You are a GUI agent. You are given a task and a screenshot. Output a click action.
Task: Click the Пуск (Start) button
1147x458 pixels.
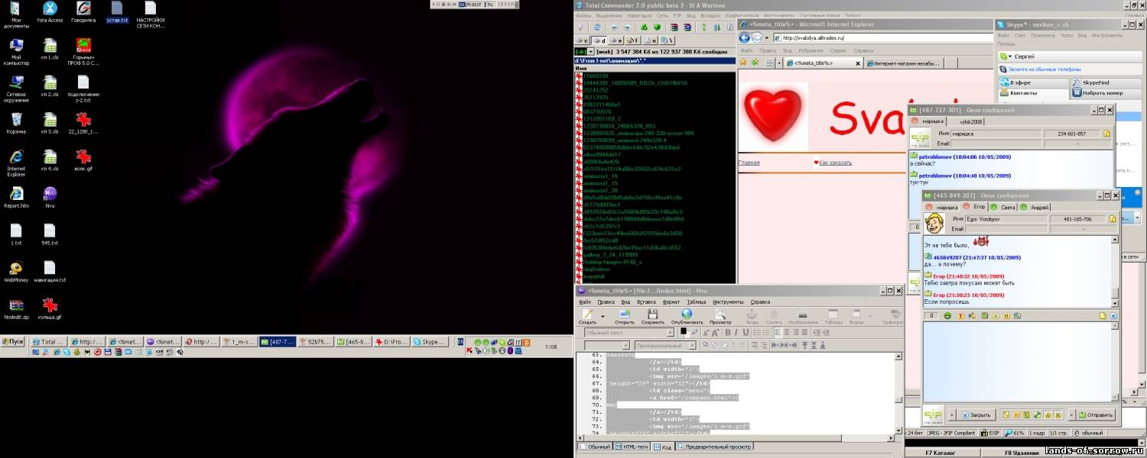pos(14,342)
